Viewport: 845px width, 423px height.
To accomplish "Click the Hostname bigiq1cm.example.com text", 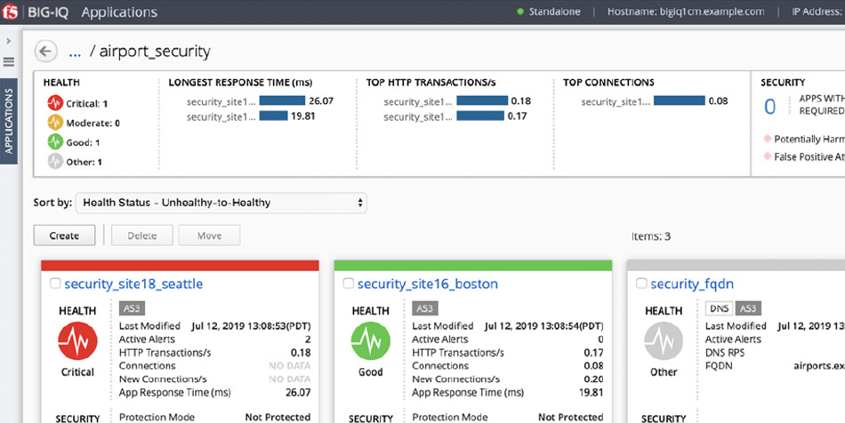I will coord(686,12).
